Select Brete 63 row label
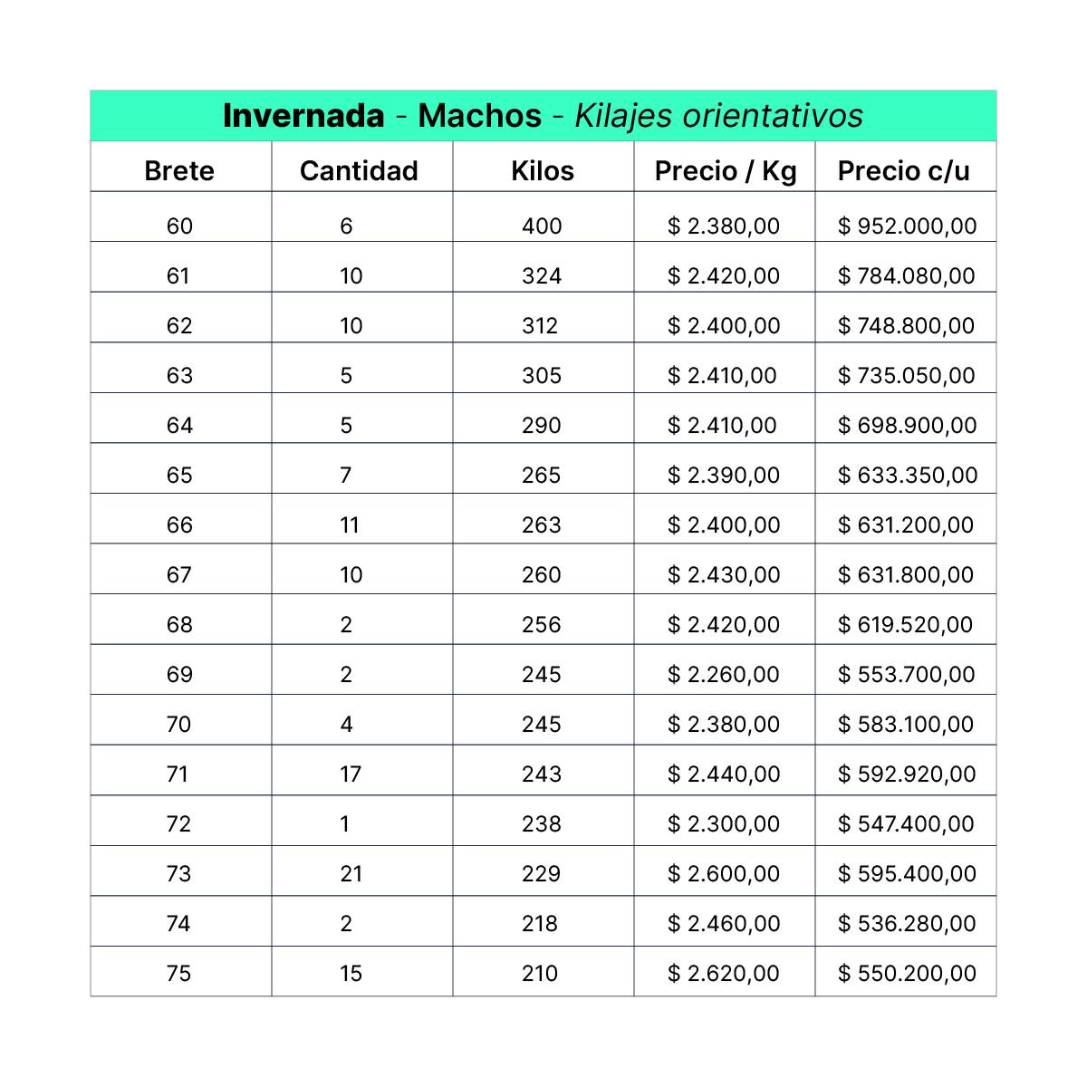1087x1087 pixels. point(179,375)
